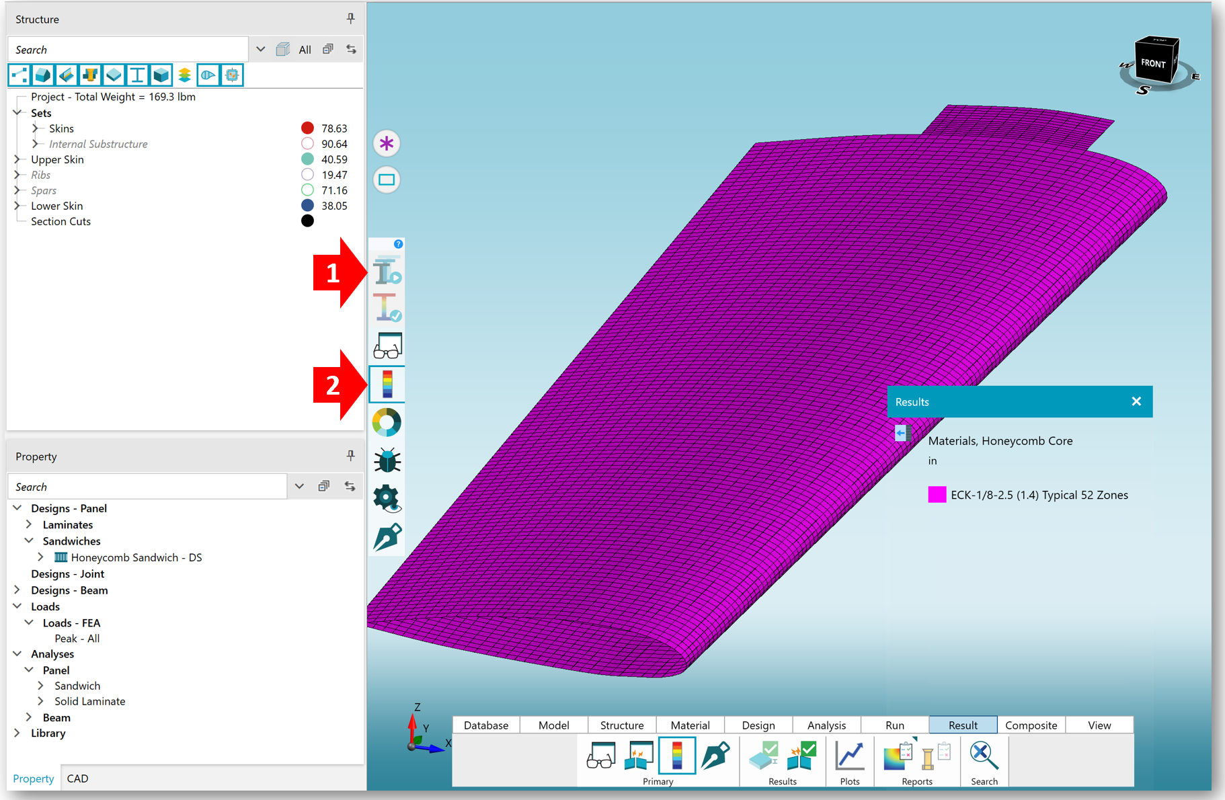Viewport: 1225px width, 800px height.
Task: Click the magnifier Search icon in ribbon
Action: (x=984, y=756)
